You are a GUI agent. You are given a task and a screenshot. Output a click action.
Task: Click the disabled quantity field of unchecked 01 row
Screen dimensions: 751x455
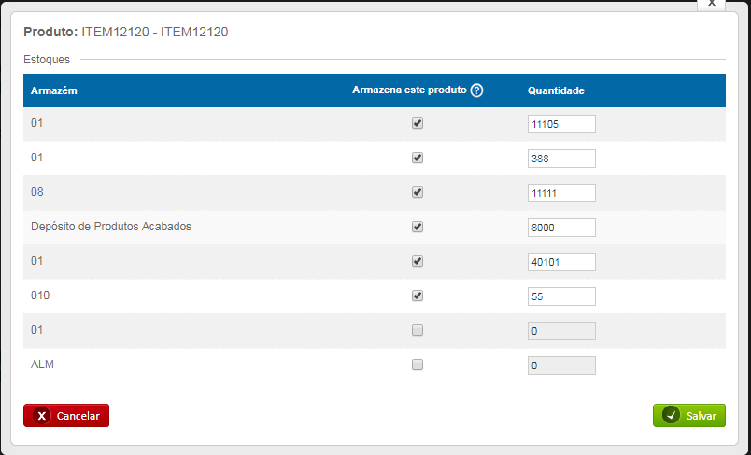pos(561,331)
